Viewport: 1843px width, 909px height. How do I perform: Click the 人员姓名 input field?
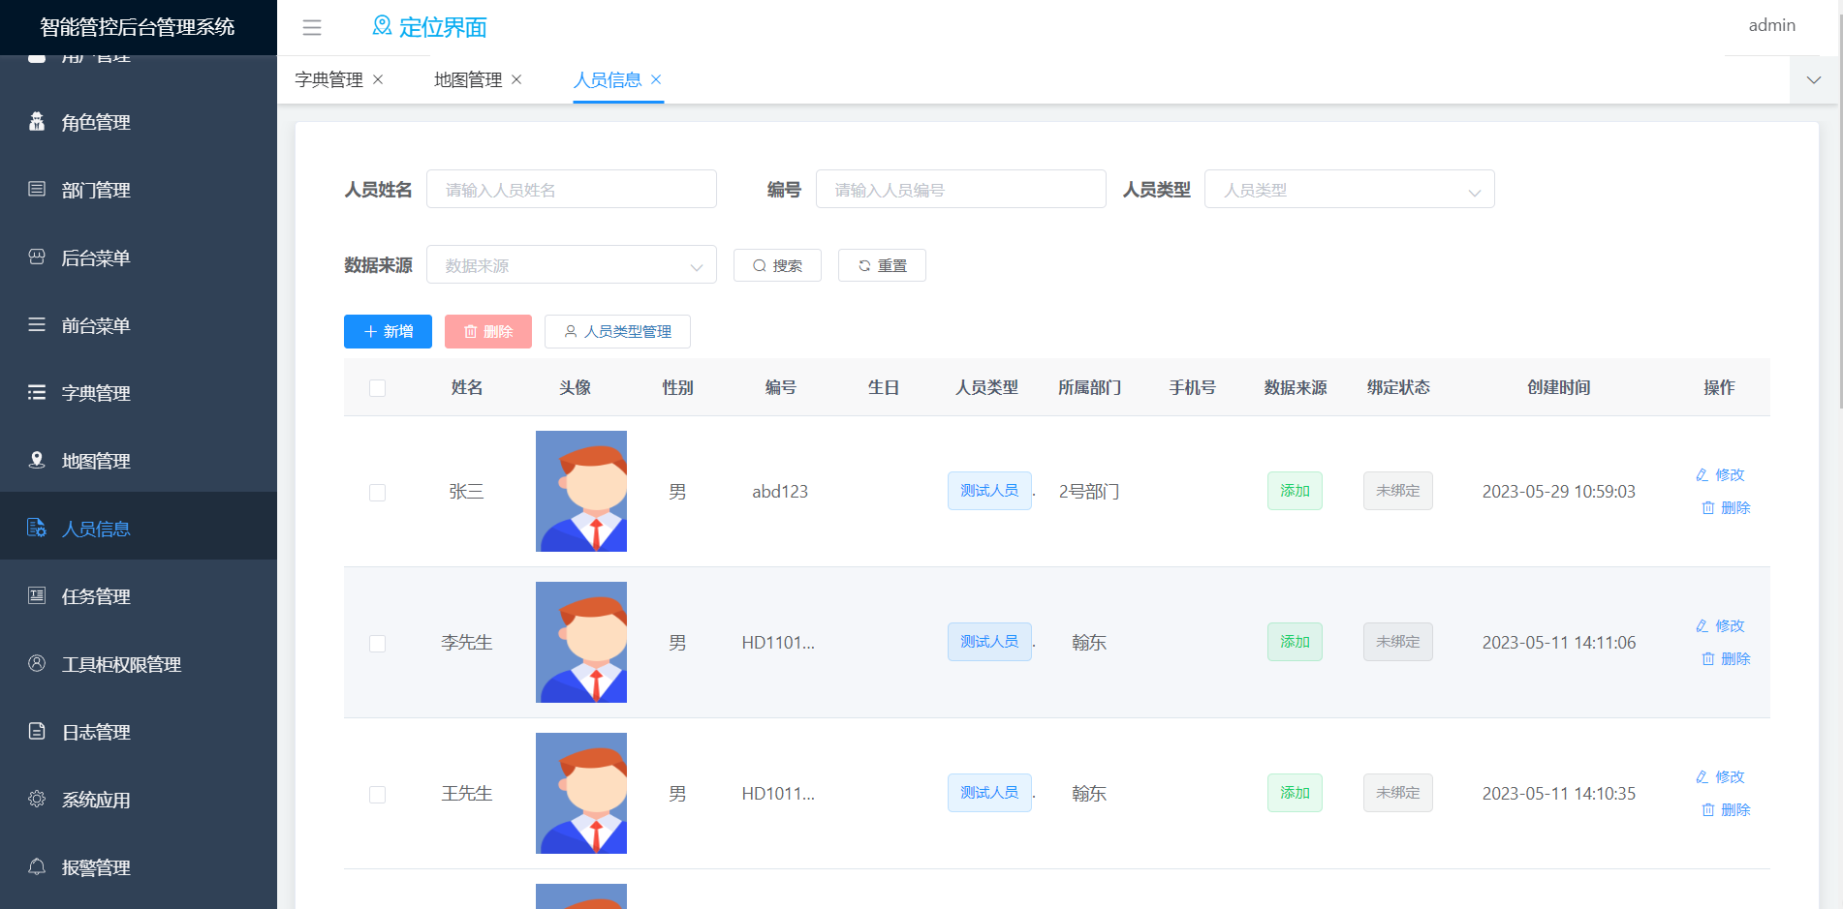point(571,190)
